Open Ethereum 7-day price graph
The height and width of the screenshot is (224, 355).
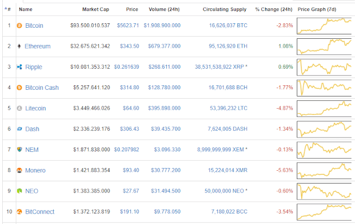tap(324, 47)
